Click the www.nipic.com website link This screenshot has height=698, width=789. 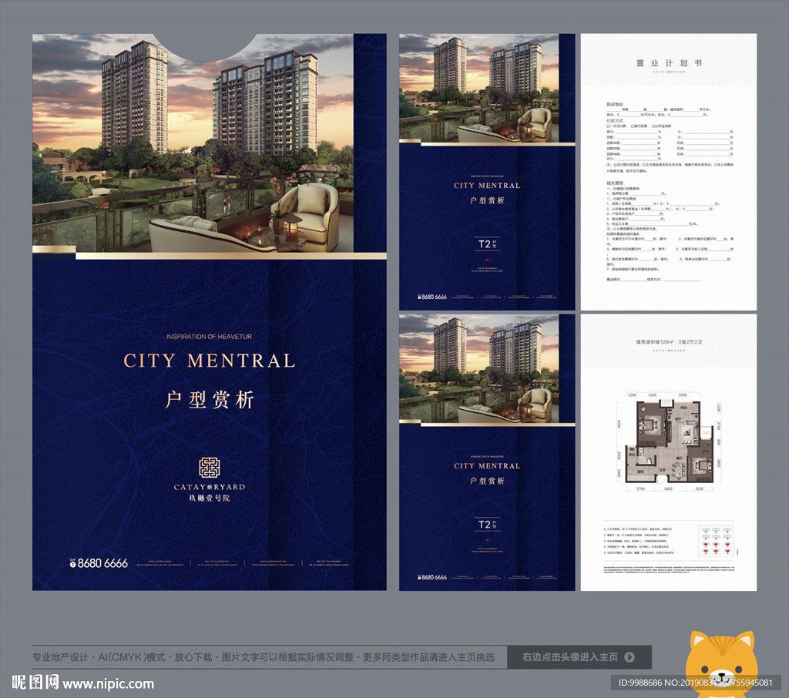(108, 683)
